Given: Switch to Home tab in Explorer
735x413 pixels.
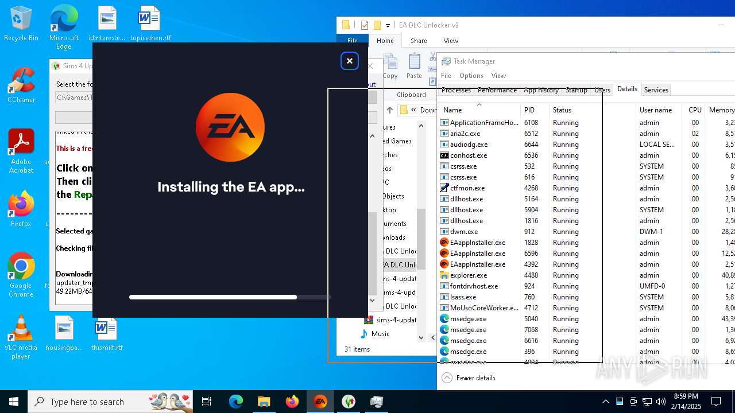Looking at the screenshot, I should pyautogui.click(x=385, y=41).
